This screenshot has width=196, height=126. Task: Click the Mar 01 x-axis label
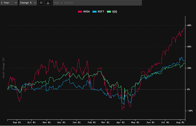tap(105, 123)
